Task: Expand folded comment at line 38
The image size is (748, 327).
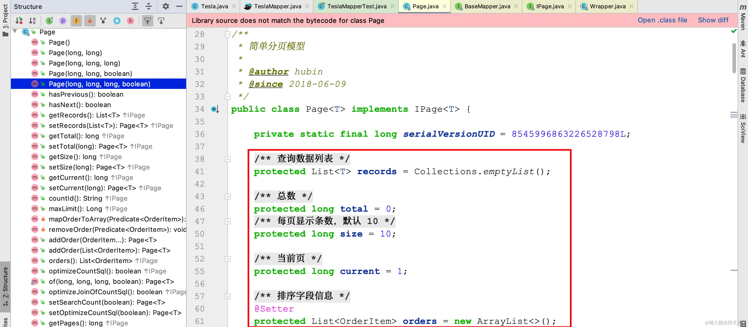Action: tap(228, 159)
